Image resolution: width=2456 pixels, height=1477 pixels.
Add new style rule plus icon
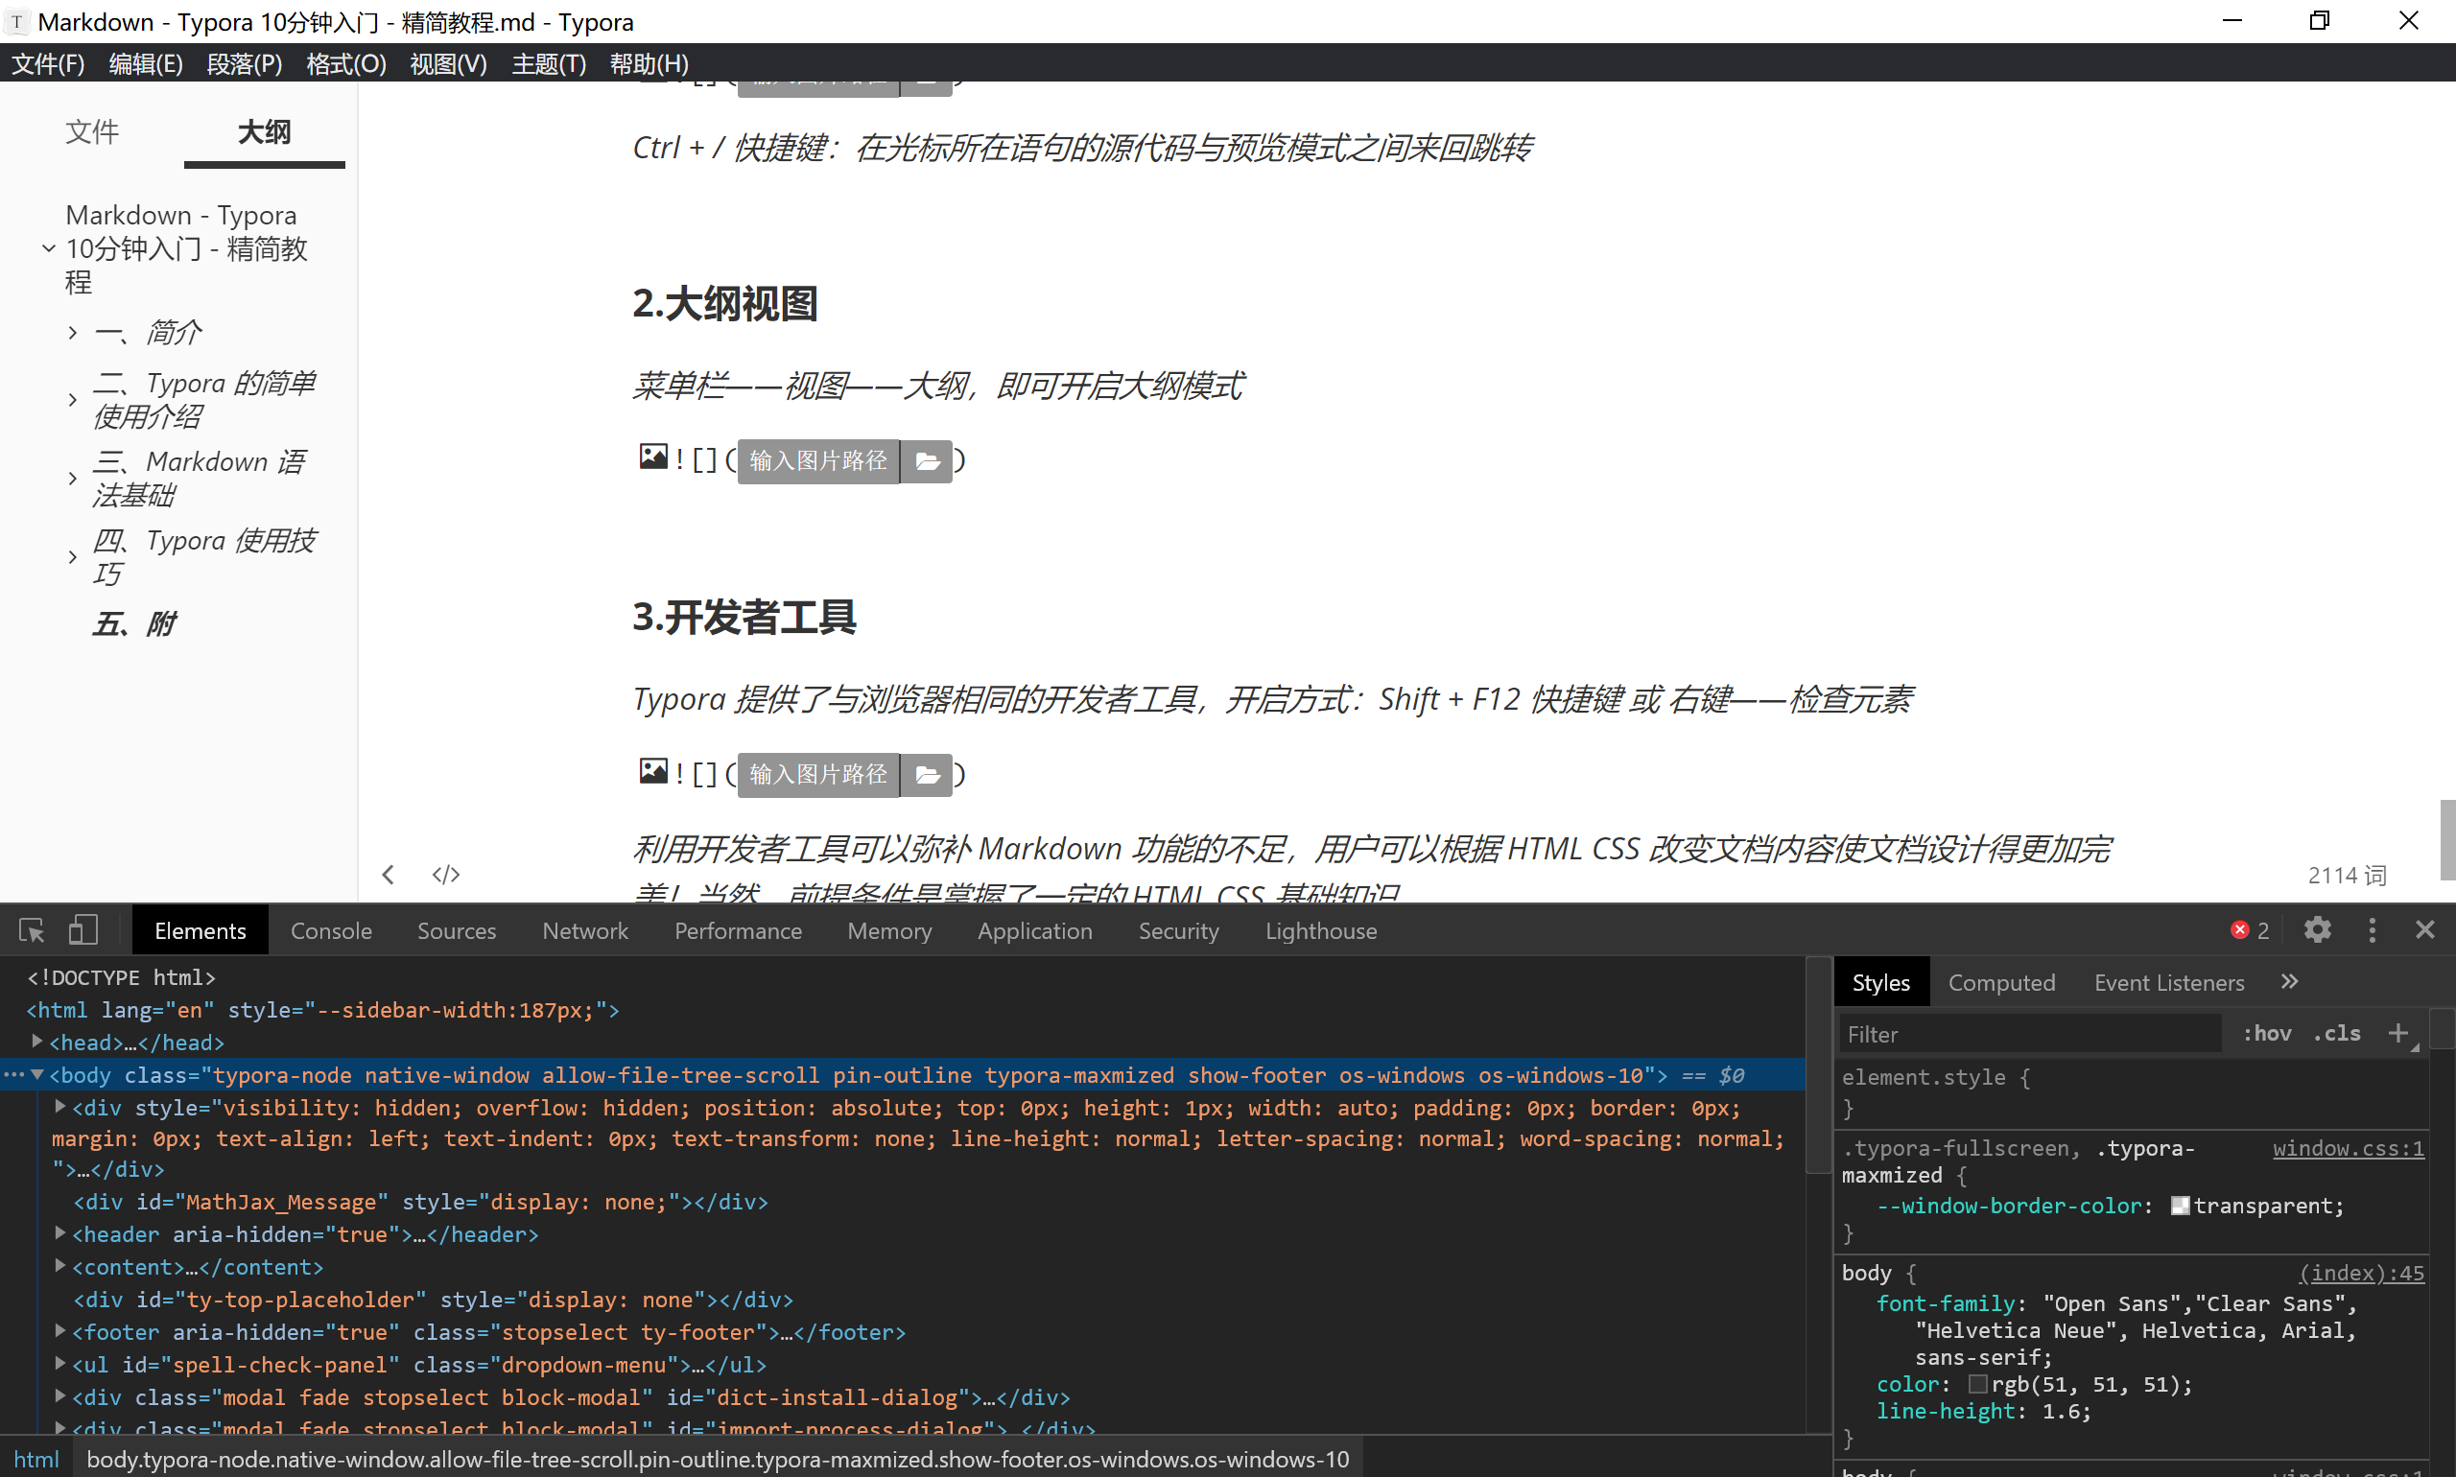(x=2398, y=1033)
